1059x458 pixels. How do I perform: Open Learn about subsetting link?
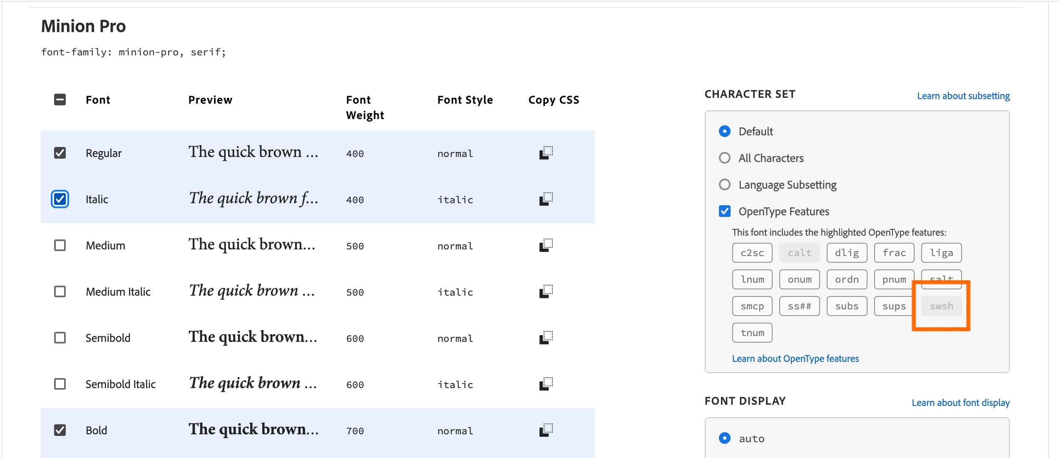(x=963, y=96)
